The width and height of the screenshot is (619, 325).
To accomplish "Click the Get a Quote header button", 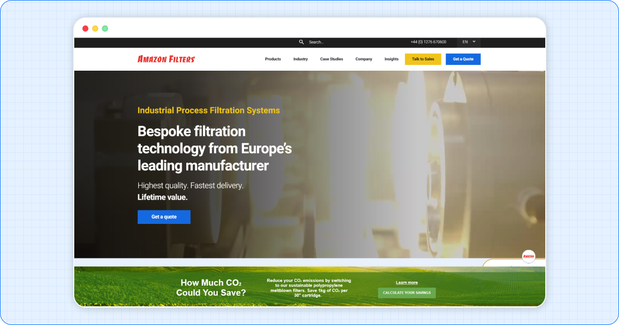I will point(463,59).
